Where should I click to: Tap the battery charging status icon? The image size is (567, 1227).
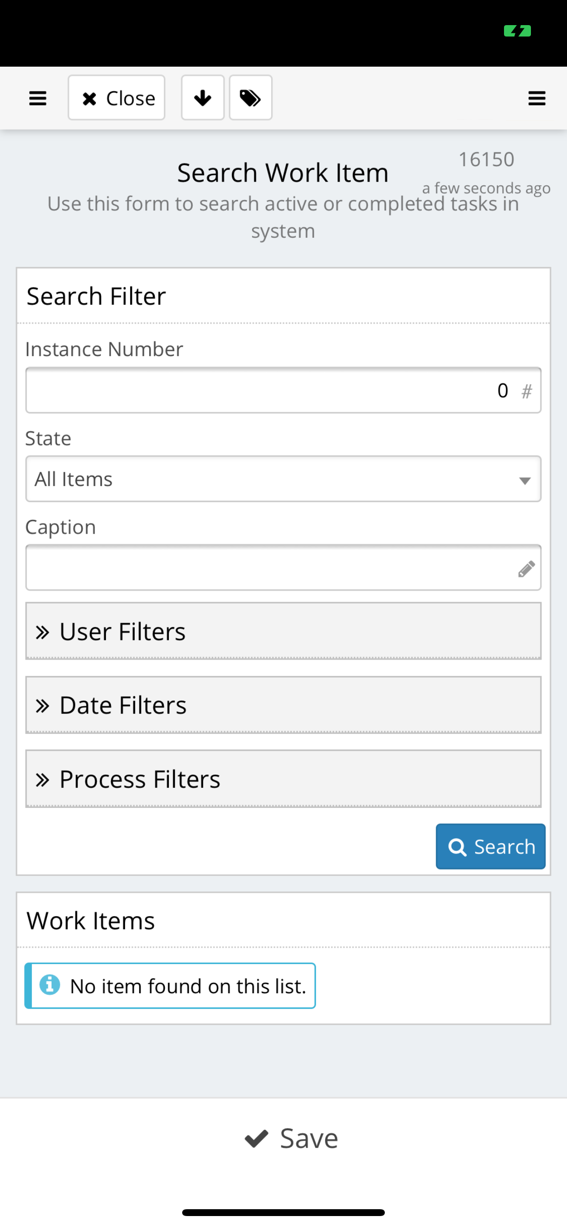517,31
